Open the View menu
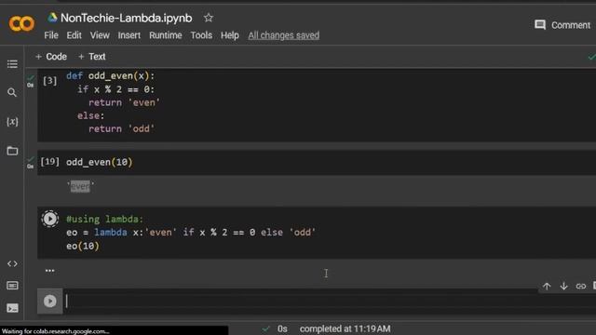 (100, 35)
